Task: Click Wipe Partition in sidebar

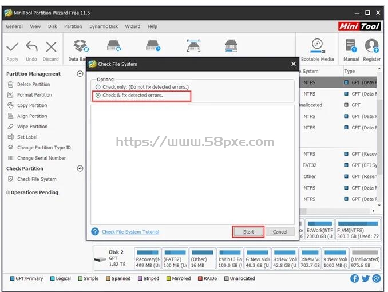Action: [x=32, y=127]
